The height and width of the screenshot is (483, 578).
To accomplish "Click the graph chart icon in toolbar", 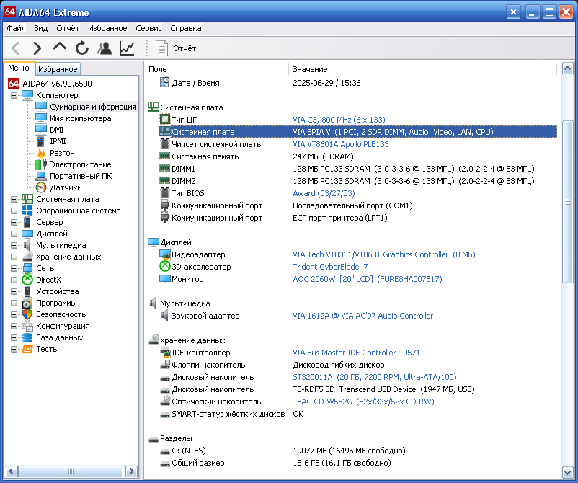I will (127, 48).
